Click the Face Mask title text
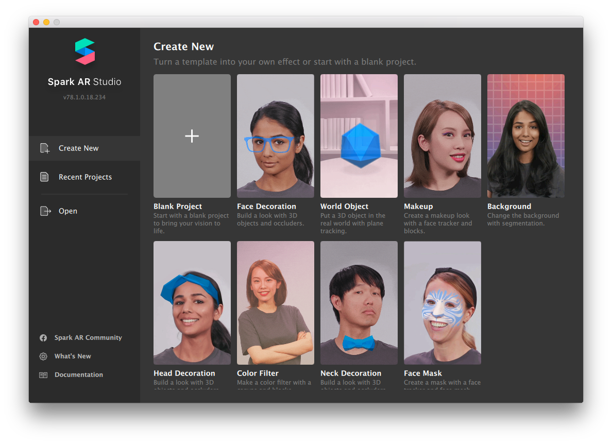Image resolution: width=612 pixels, height=444 pixels. (423, 373)
